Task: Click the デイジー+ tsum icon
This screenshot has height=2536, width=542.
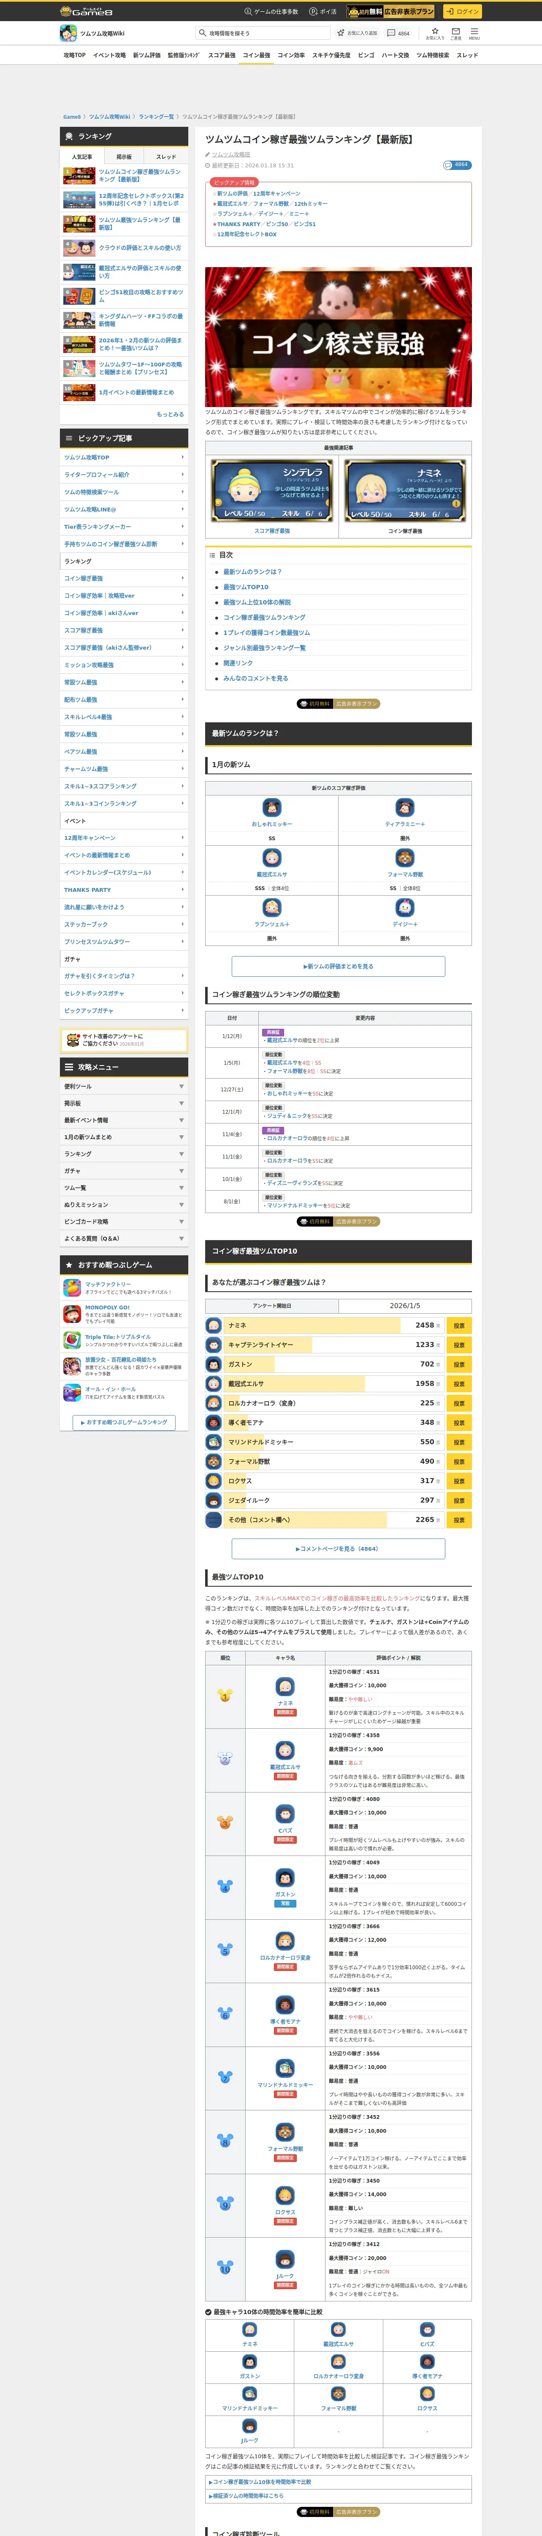Action: tap(404, 908)
